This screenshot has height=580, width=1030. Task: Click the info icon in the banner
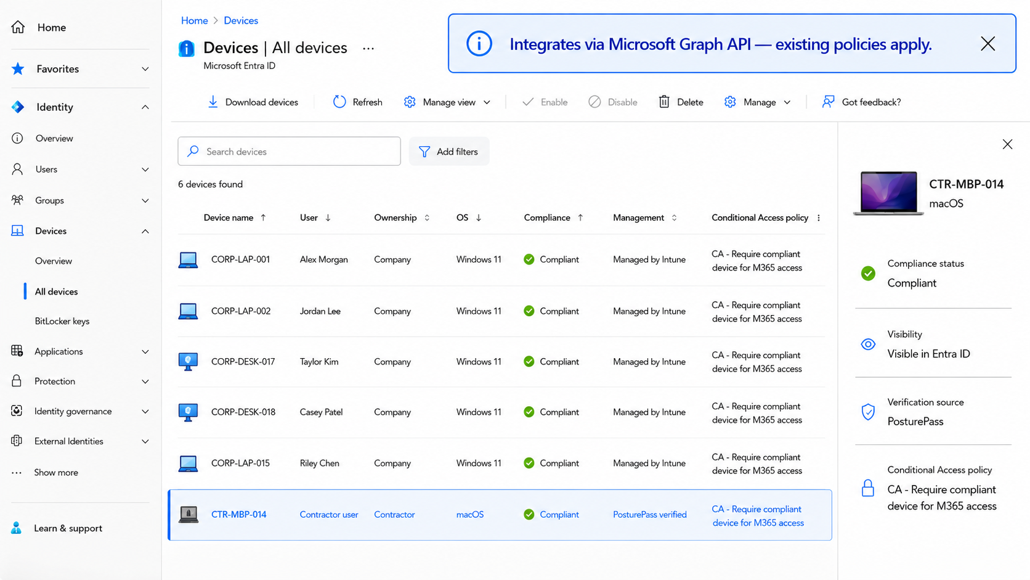(479, 44)
